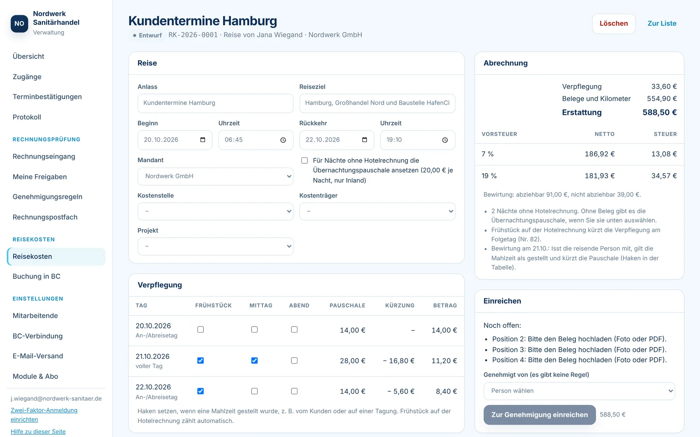Click into the Reiseziel text field

point(377,103)
